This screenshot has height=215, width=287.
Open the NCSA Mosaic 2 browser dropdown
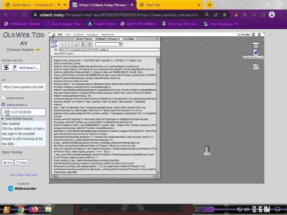tap(21, 68)
